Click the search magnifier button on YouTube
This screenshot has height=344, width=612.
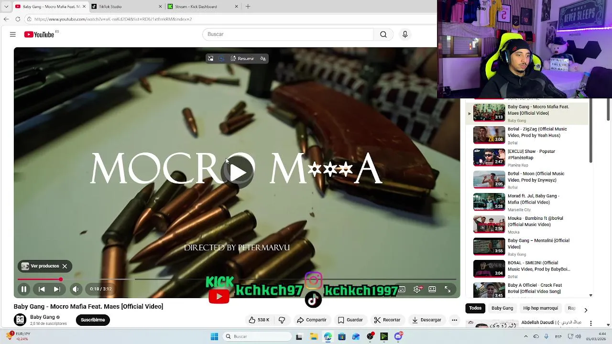click(x=383, y=34)
